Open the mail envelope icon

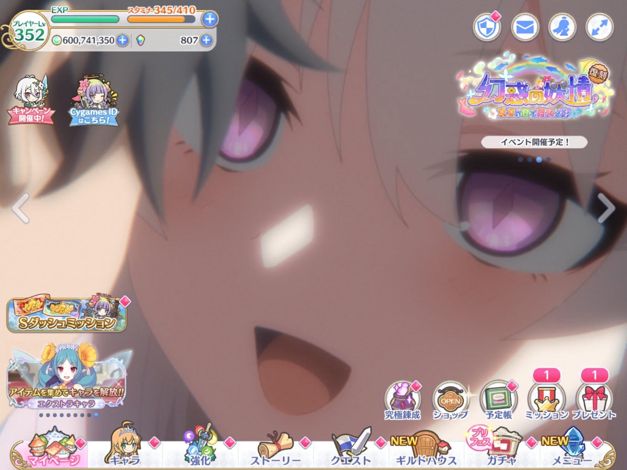[x=525, y=28]
